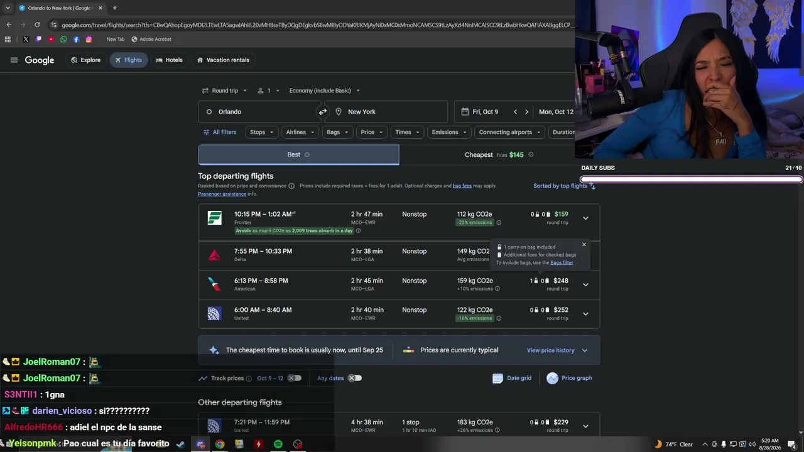Screen dimensions: 804x452
Task: Open the Twitch bookmark
Action: [x=38, y=39]
